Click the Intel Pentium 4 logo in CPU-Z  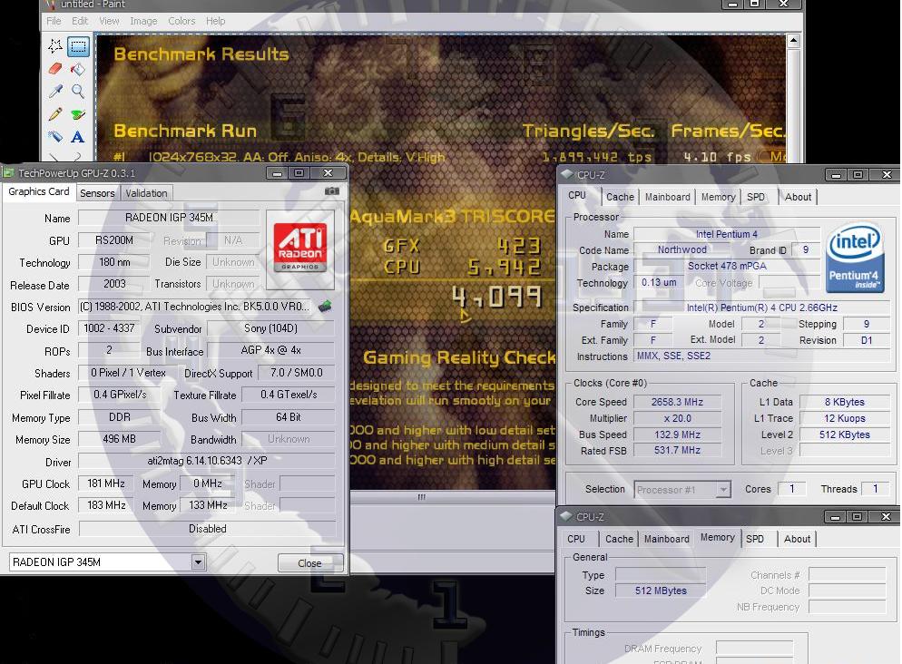click(x=854, y=258)
